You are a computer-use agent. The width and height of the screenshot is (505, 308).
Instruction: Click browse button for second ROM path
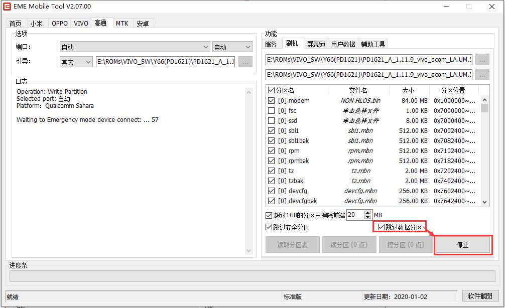[482, 75]
